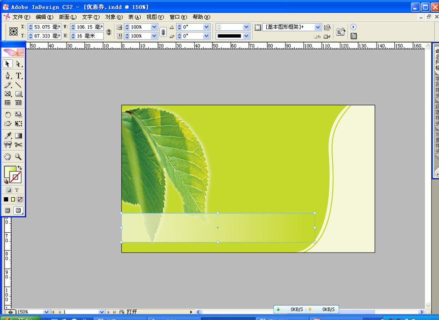Select the Type tool in the toolbox
This screenshot has height=320, width=439.
click(x=18, y=76)
